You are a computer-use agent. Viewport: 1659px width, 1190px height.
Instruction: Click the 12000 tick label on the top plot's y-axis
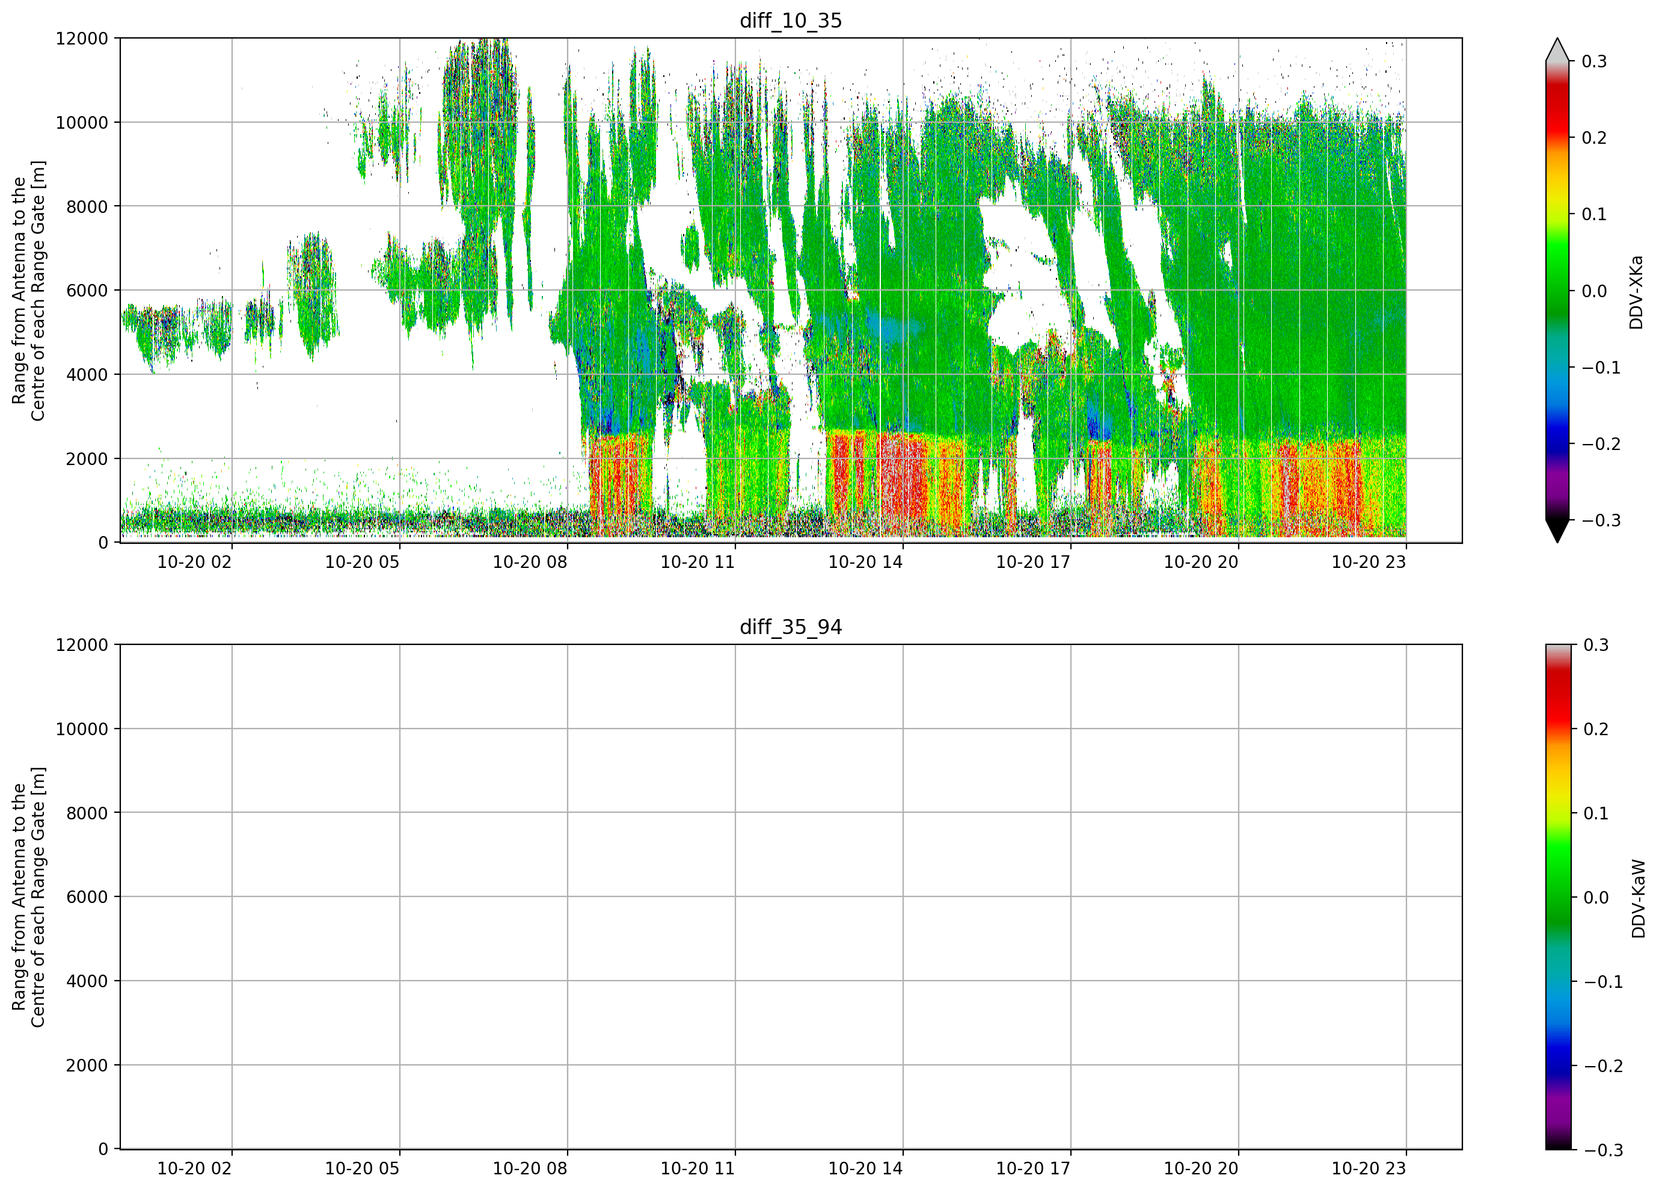82,38
